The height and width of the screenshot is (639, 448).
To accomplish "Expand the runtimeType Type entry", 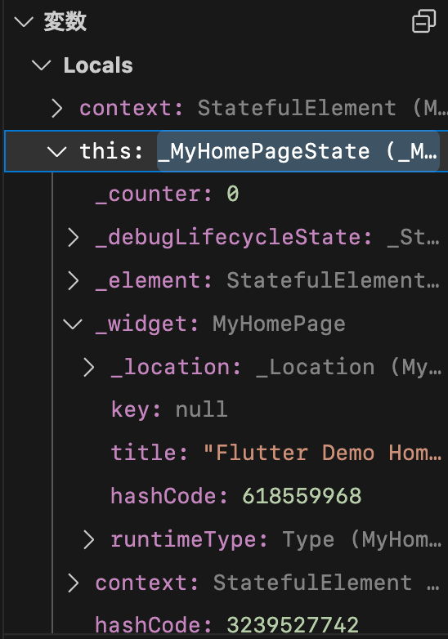I will pyautogui.click(x=89, y=540).
